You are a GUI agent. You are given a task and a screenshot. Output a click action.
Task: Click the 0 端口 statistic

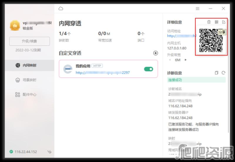pos(141,36)
